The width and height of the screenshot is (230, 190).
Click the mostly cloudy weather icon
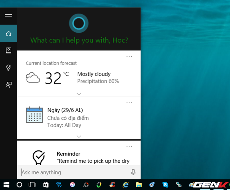[33, 77]
